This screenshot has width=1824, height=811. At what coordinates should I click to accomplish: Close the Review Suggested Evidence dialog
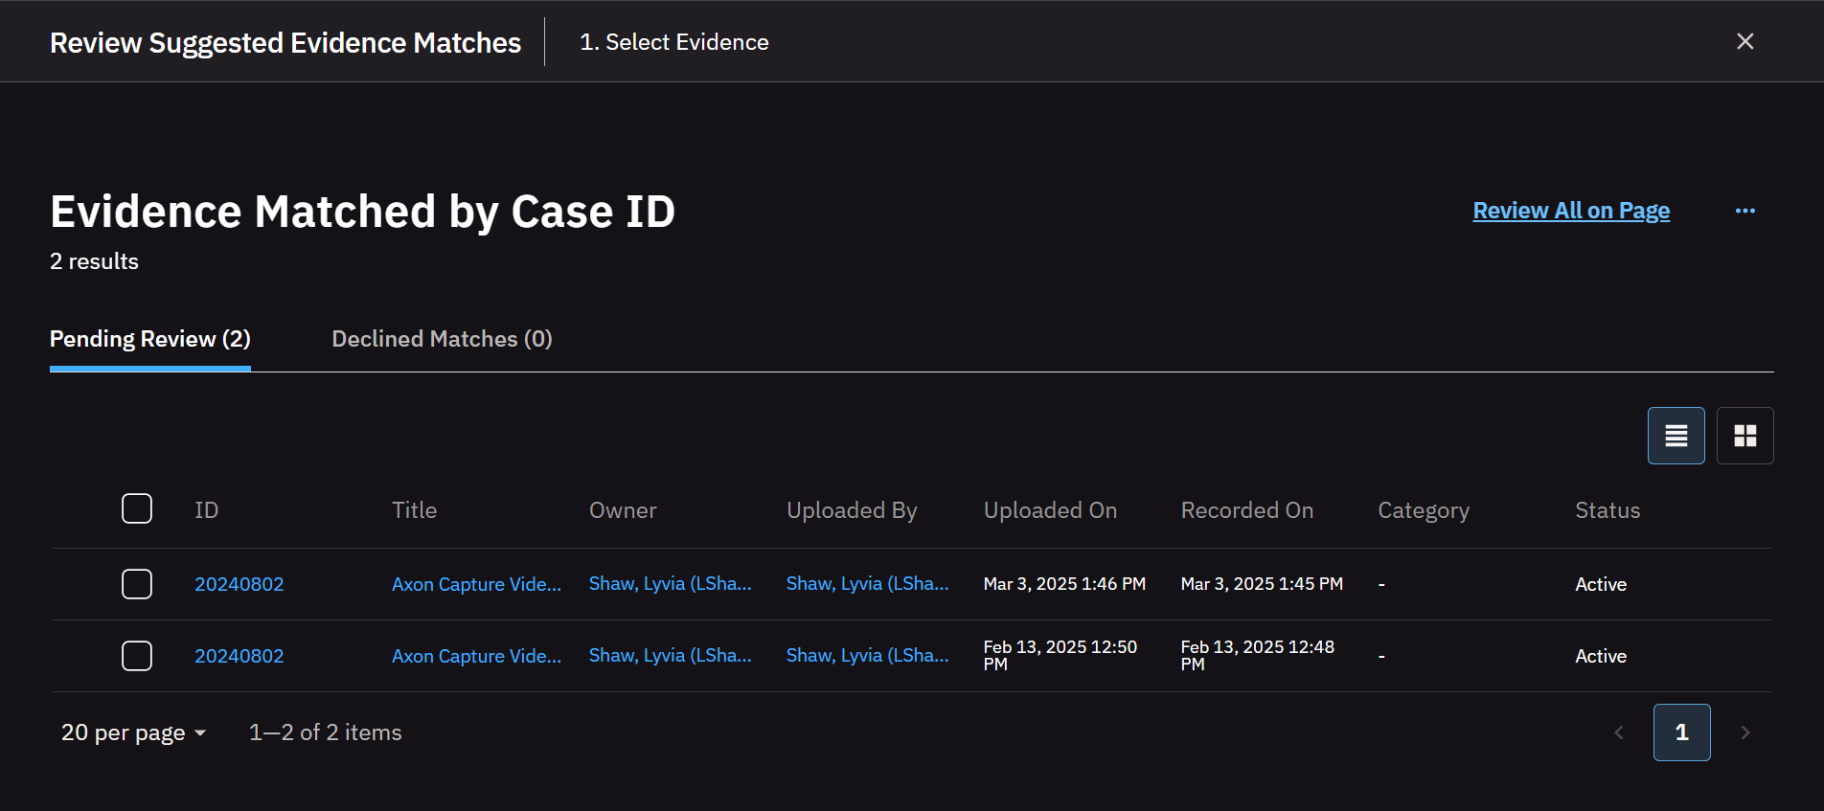(x=1744, y=41)
